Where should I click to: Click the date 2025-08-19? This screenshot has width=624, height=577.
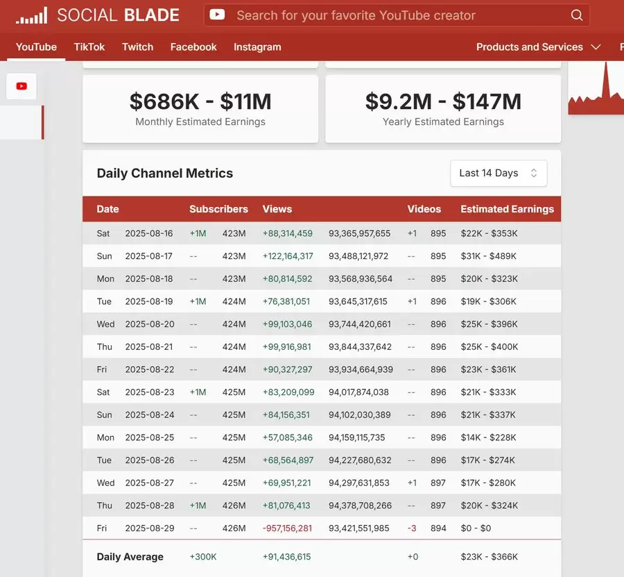[x=149, y=301]
